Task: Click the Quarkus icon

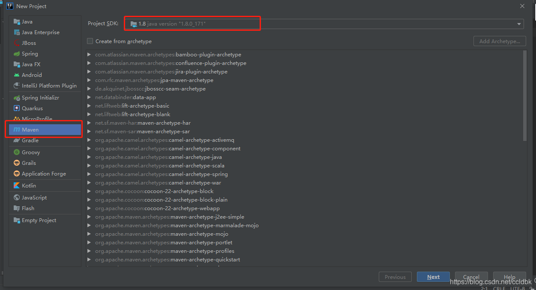Action: [17, 108]
